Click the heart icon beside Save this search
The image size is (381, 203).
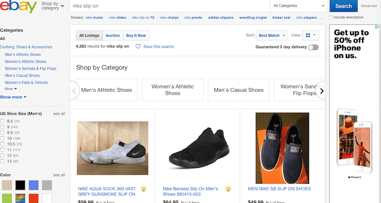(x=138, y=46)
